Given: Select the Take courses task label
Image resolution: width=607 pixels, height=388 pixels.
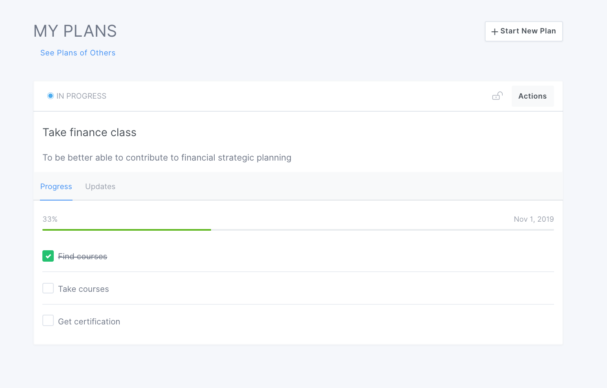Looking at the screenshot, I should click(84, 289).
